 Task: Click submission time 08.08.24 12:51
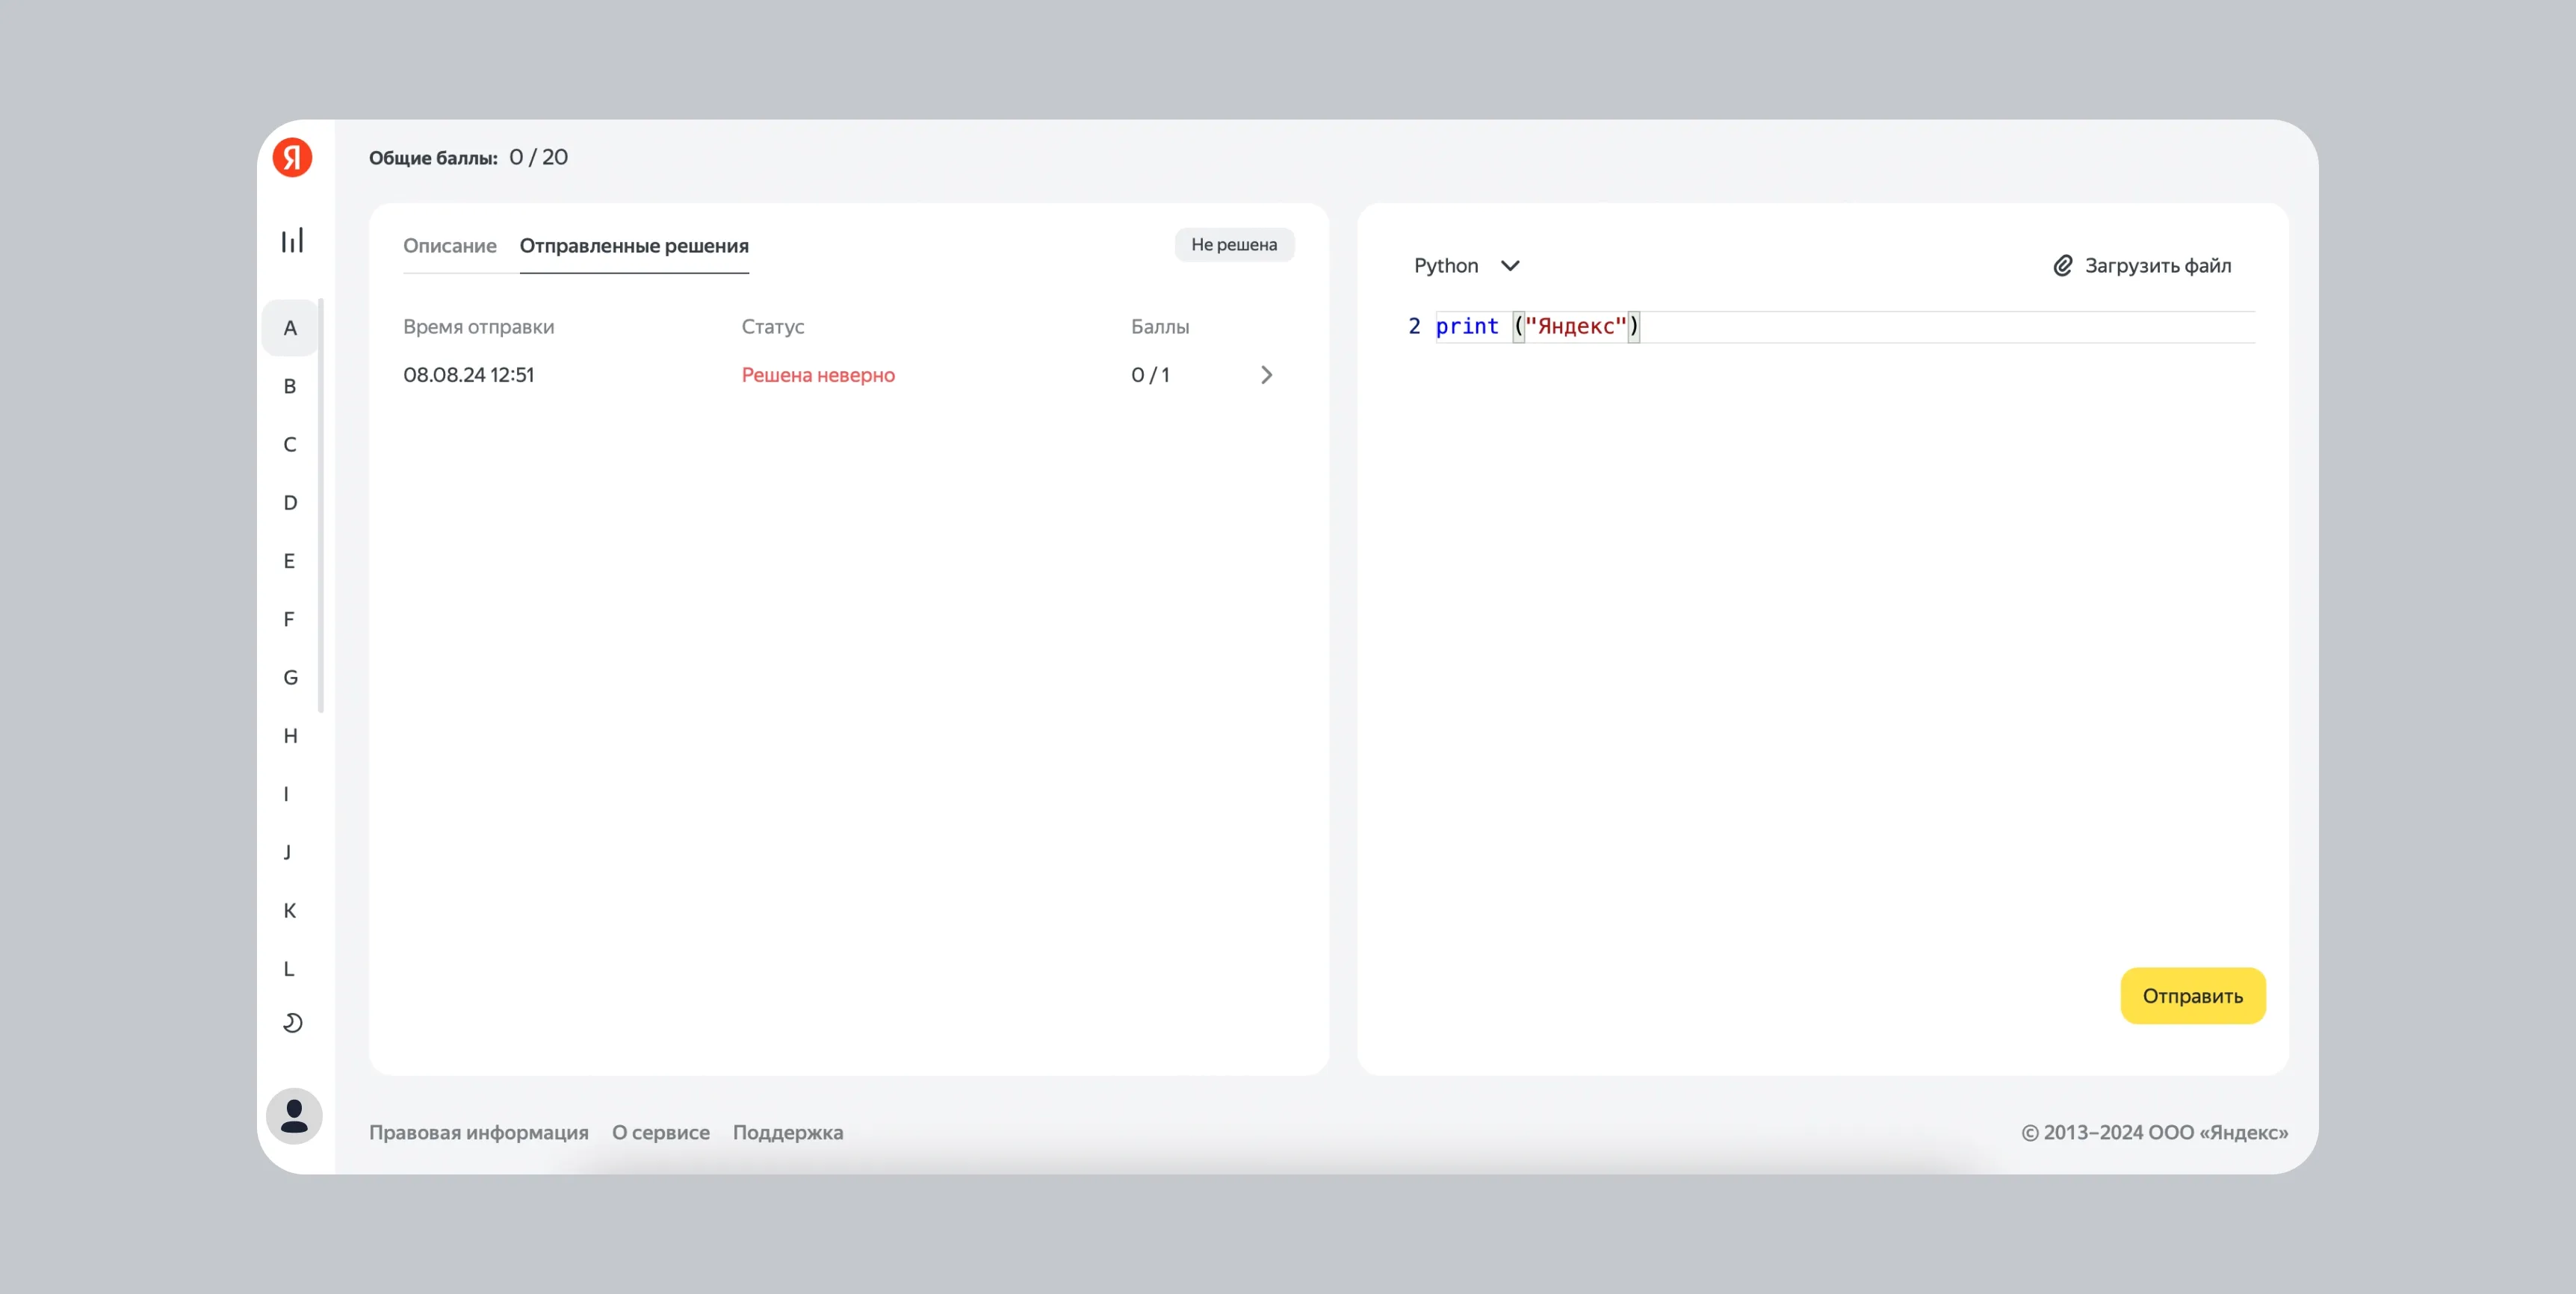(468, 375)
